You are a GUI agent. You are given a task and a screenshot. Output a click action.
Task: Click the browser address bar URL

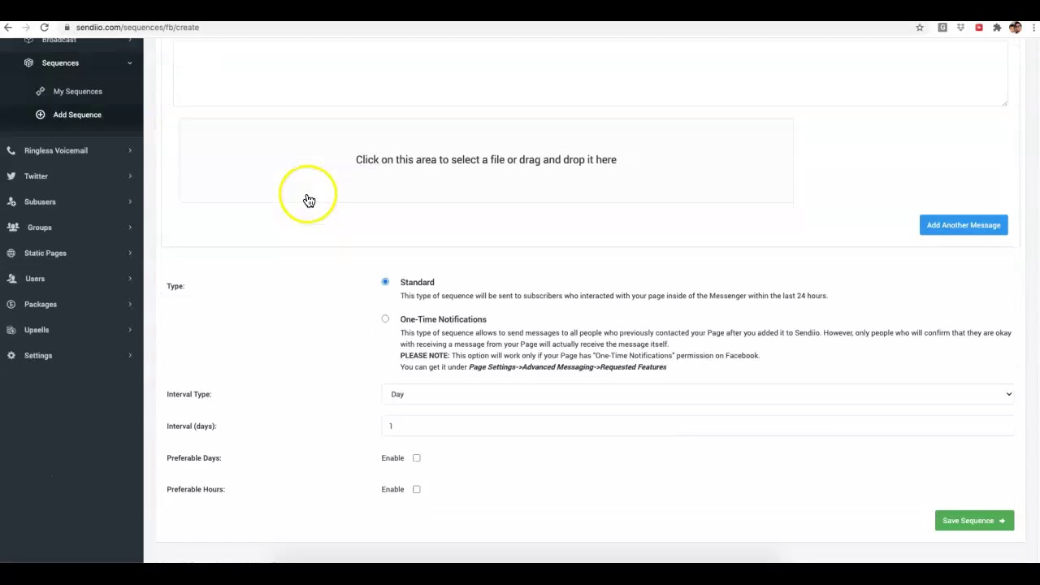coord(137,28)
